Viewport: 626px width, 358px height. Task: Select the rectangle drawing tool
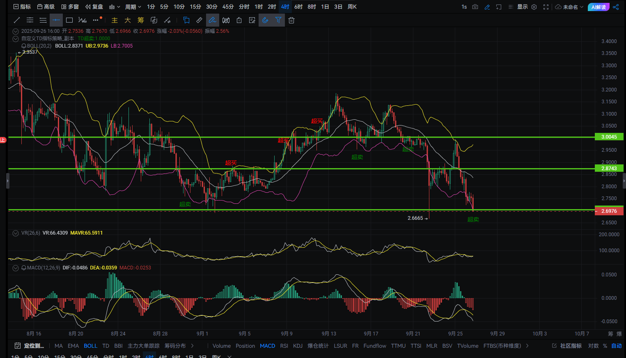(x=69, y=20)
